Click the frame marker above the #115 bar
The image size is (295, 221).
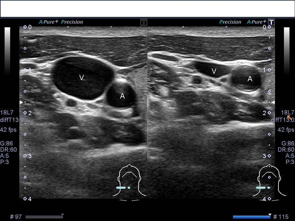point(270,215)
